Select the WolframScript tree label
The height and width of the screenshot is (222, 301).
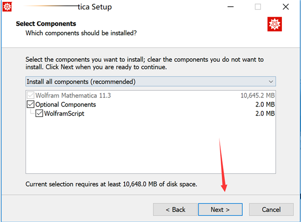[x=64, y=114]
